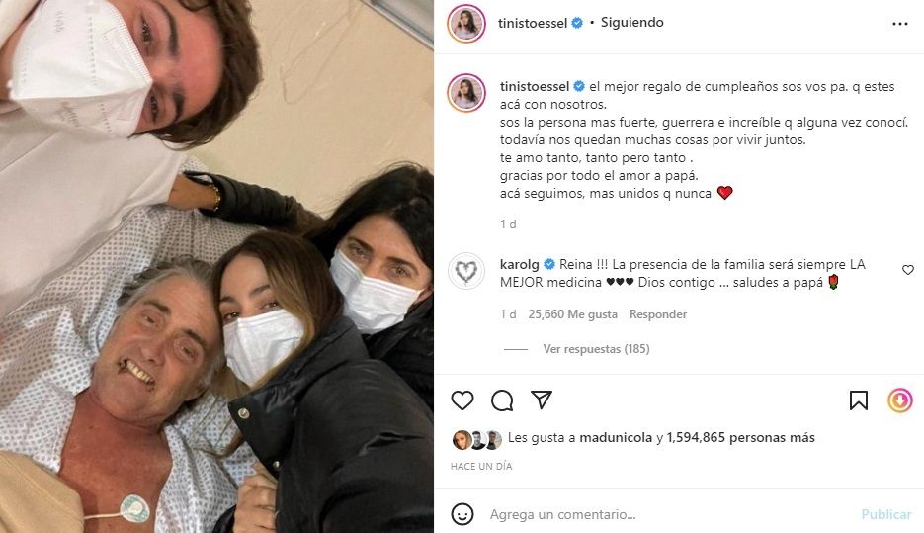Click the Publicar button
This screenshot has height=533, width=924.
coord(886,515)
